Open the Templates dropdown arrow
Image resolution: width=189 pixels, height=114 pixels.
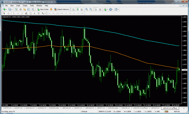(x=118, y=9)
